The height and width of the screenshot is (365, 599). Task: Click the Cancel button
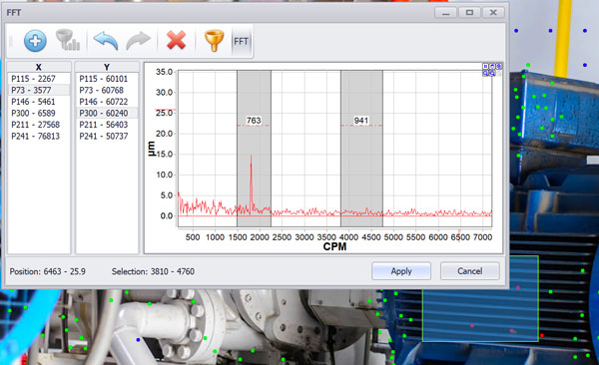[x=470, y=271]
